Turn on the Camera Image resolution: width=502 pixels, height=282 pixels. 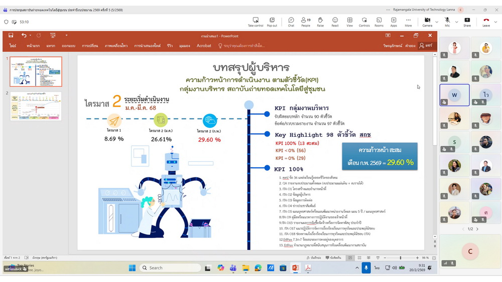click(x=427, y=22)
